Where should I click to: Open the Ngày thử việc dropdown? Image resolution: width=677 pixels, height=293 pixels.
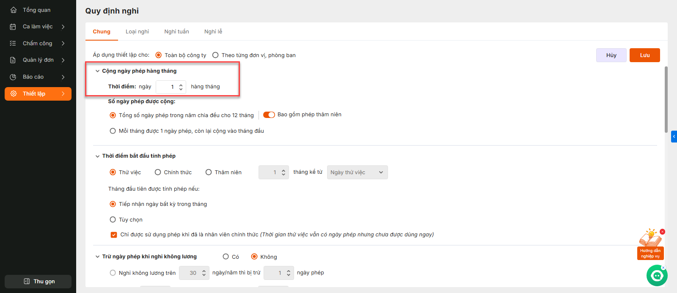click(357, 172)
